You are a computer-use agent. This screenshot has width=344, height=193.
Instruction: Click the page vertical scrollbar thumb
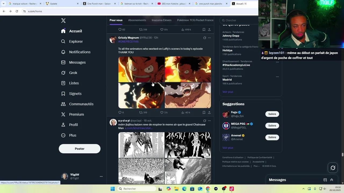pyautogui.click(x=342, y=155)
